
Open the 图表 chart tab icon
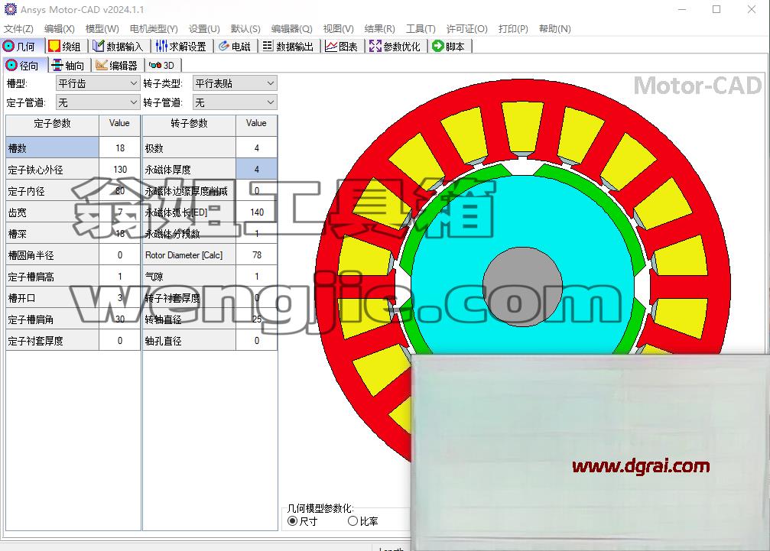331,46
